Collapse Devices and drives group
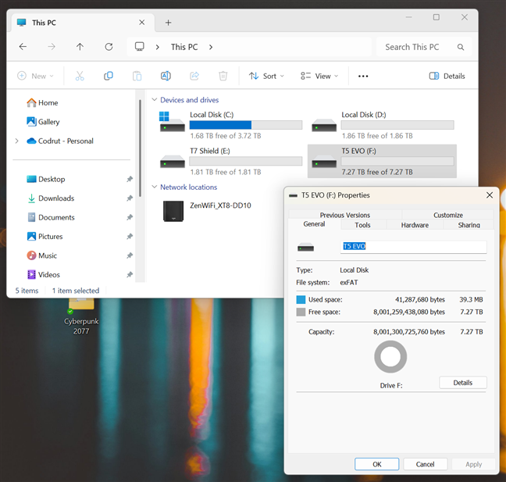The width and height of the screenshot is (506, 482). tap(155, 100)
